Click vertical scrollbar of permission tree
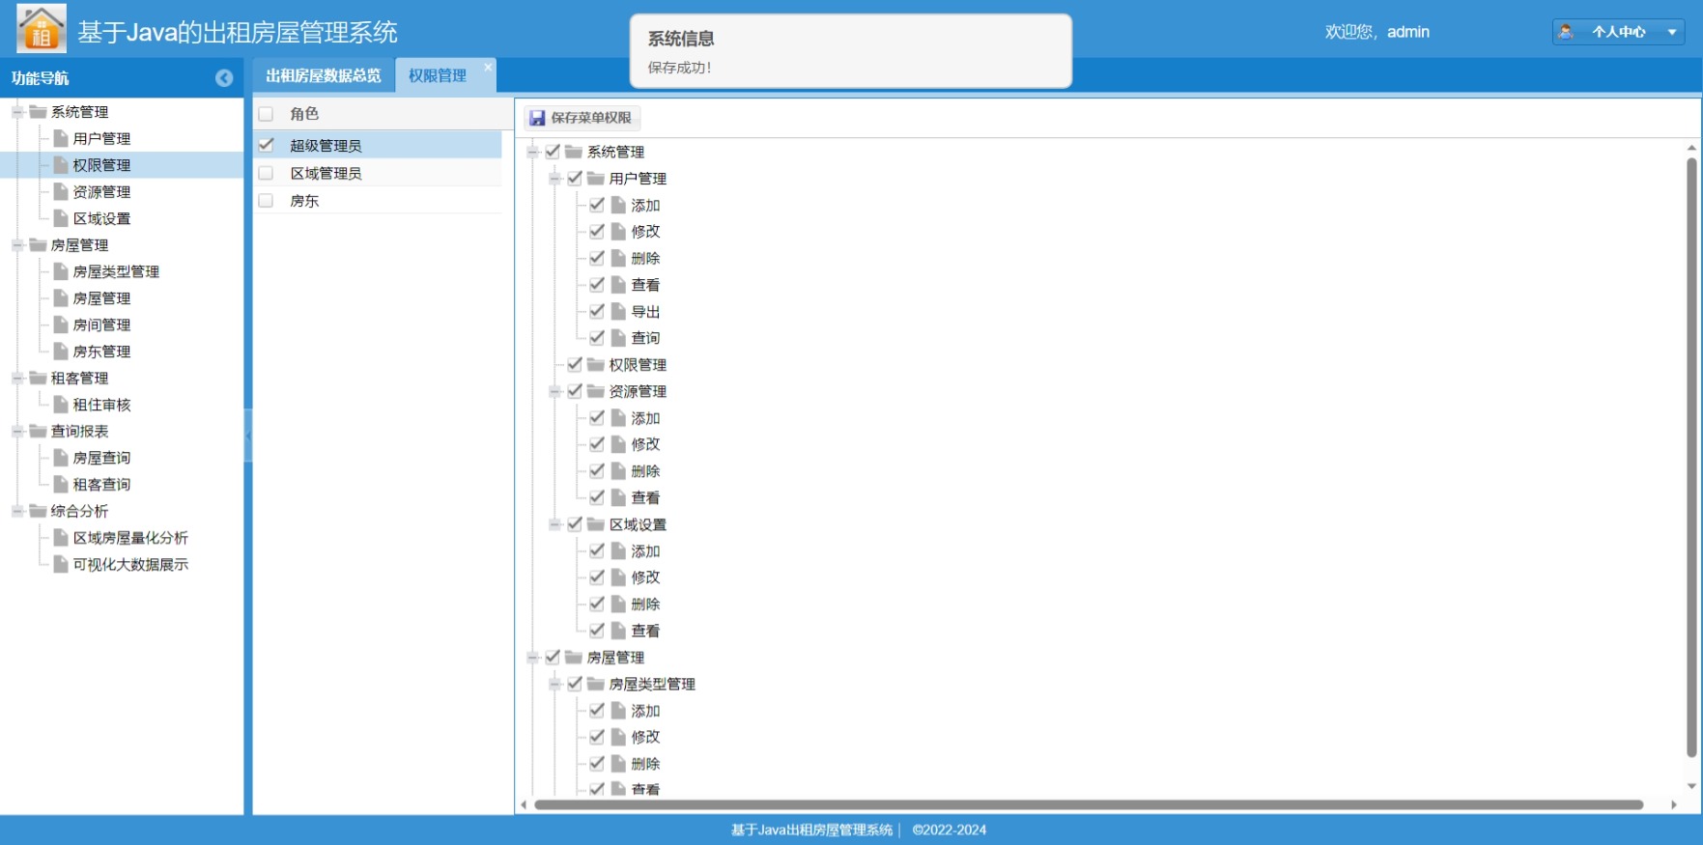Image resolution: width=1703 pixels, height=845 pixels. 1691,458
